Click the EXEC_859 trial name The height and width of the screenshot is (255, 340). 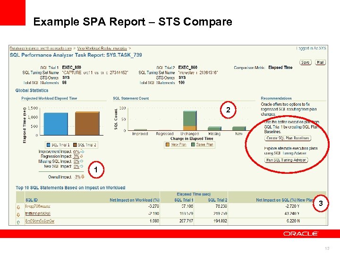(x=72, y=68)
